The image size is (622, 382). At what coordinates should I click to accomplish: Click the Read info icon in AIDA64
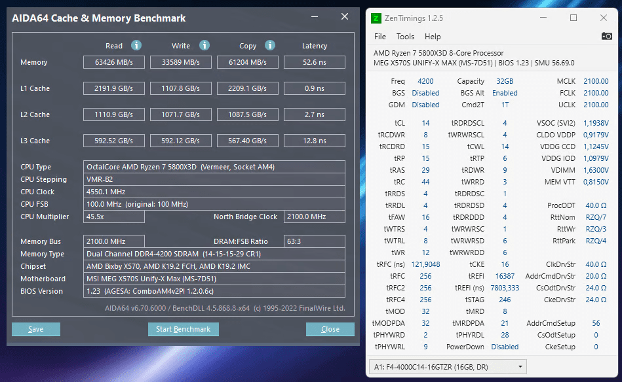[x=136, y=46]
